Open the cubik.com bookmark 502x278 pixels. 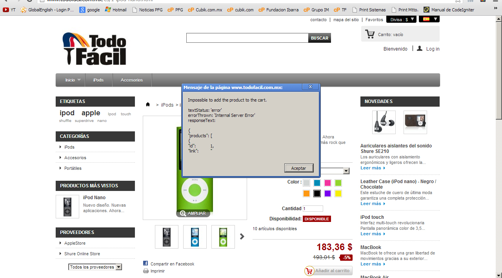[240, 10]
